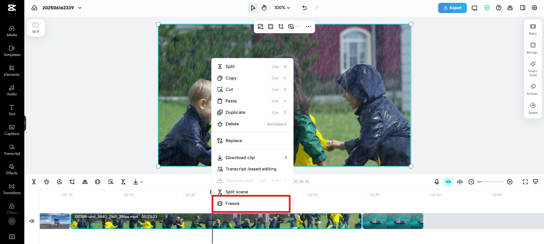Expand the left side panel handle
This screenshot has height=244, width=544.
click(25, 123)
